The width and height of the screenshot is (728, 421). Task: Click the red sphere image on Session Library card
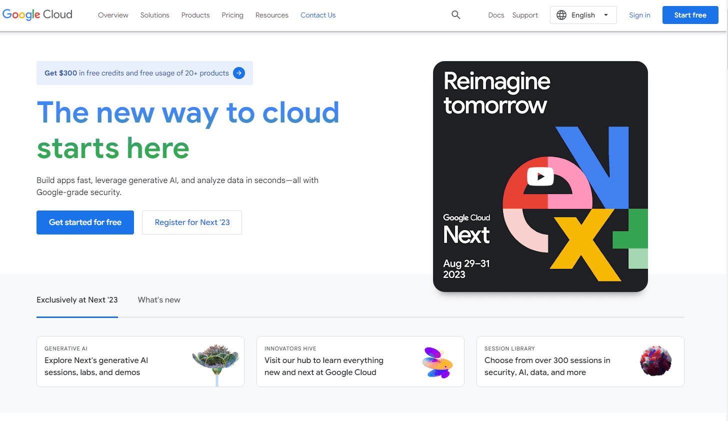tap(655, 361)
